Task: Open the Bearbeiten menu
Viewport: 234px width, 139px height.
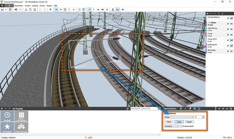Action: click(x=19, y=6)
